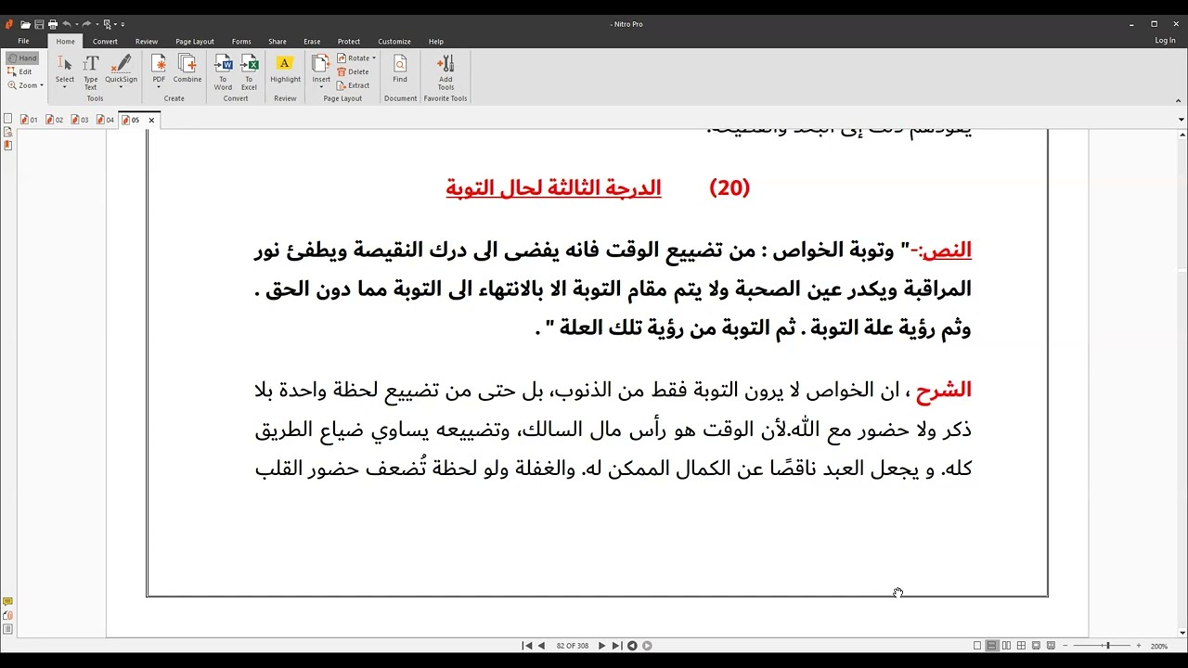Image resolution: width=1188 pixels, height=668 pixels.
Task: Open the Find search tool
Action: coord(400,68)
